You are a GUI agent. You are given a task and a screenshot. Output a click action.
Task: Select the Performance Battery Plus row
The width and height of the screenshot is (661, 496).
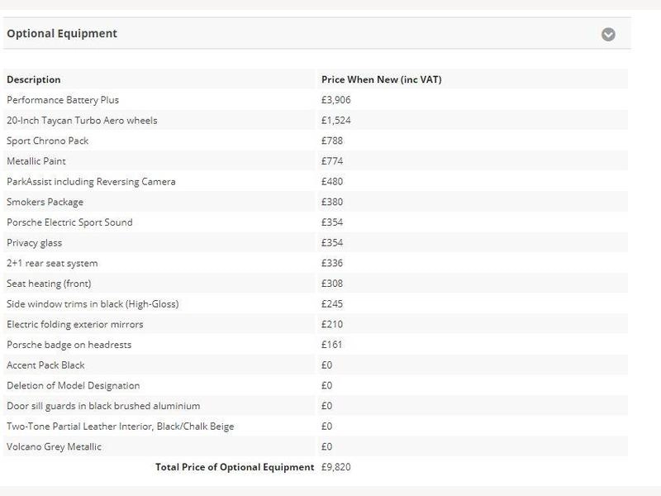pyautogui.click(x=316, y=100)
